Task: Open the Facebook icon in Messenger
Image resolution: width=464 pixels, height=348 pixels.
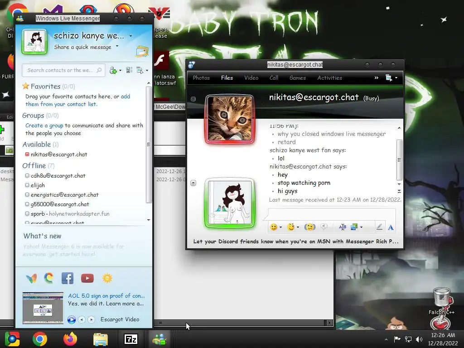Action: [x=68, y=278]
